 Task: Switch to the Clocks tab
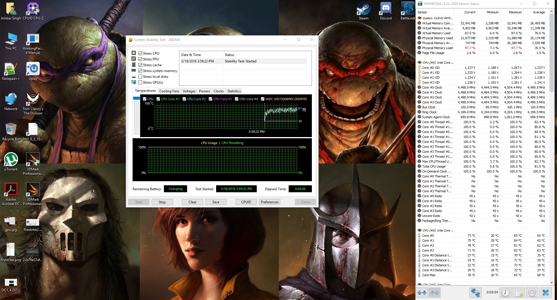219,91
